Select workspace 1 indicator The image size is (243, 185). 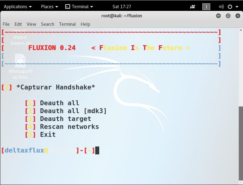206,7
